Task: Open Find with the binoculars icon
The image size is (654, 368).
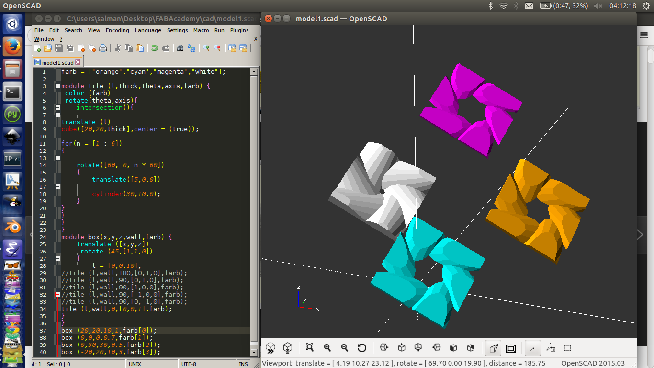Action: (180, 48)
